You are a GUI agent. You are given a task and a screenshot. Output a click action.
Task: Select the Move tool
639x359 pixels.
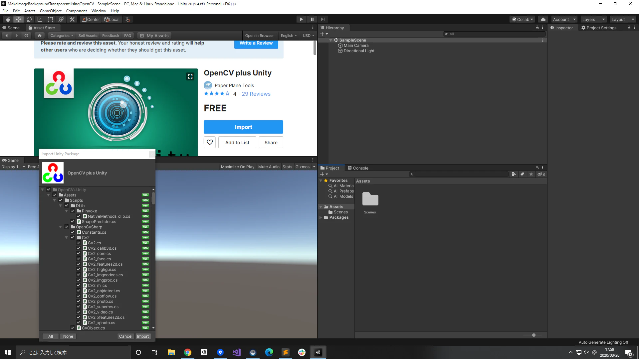[x=19, y=19]
